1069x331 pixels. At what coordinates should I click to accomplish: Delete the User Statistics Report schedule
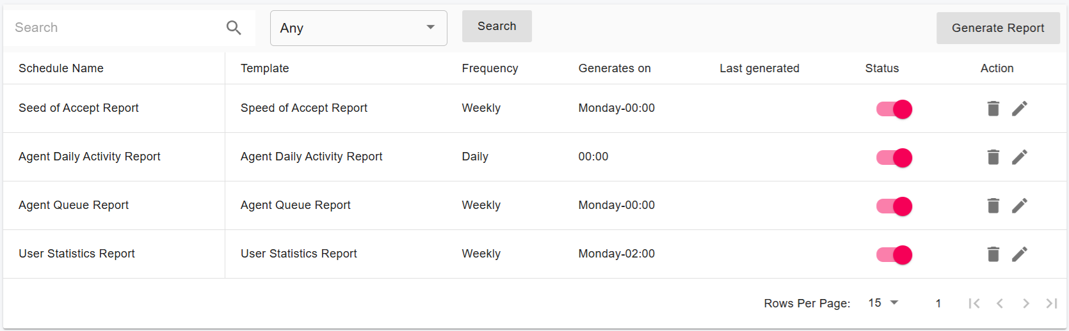(993, 254)
